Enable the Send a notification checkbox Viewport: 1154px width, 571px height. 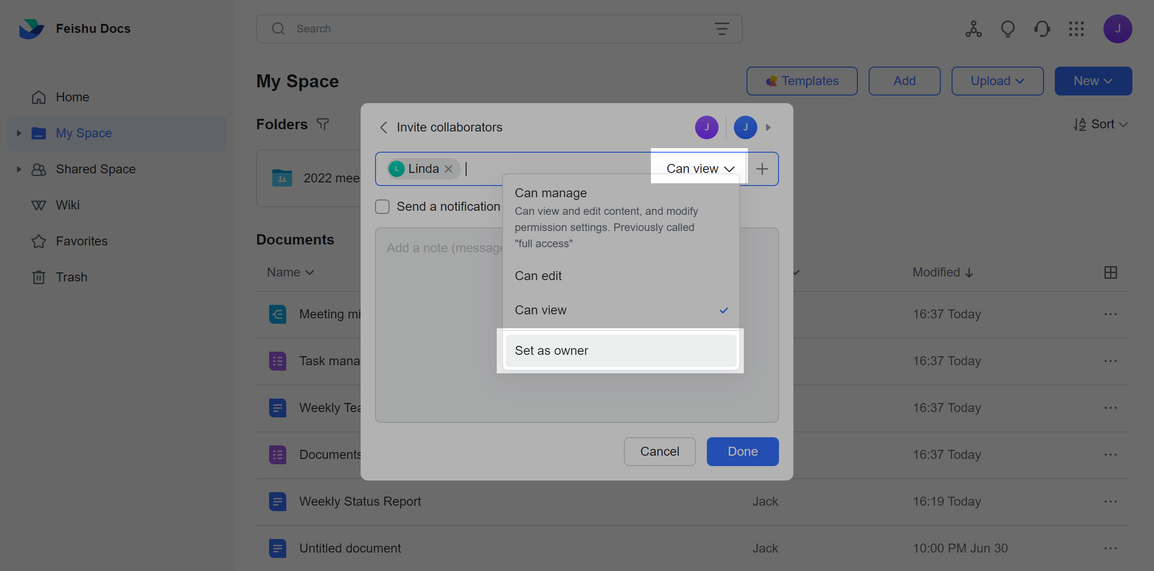point(382,206)
